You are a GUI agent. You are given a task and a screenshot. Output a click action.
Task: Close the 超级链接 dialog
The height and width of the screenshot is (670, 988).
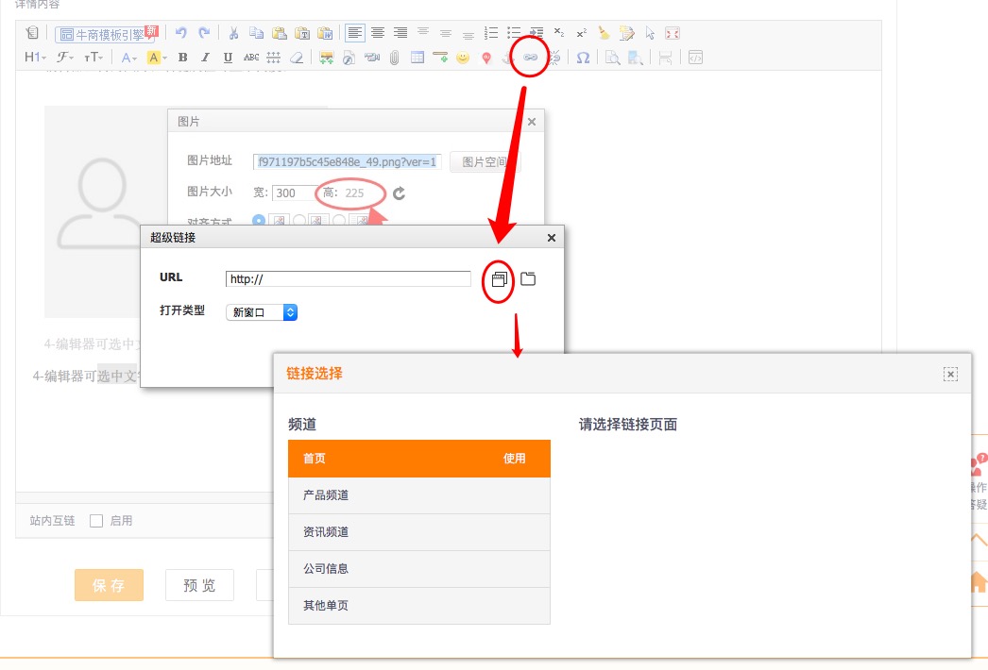[x=552, y=238]
